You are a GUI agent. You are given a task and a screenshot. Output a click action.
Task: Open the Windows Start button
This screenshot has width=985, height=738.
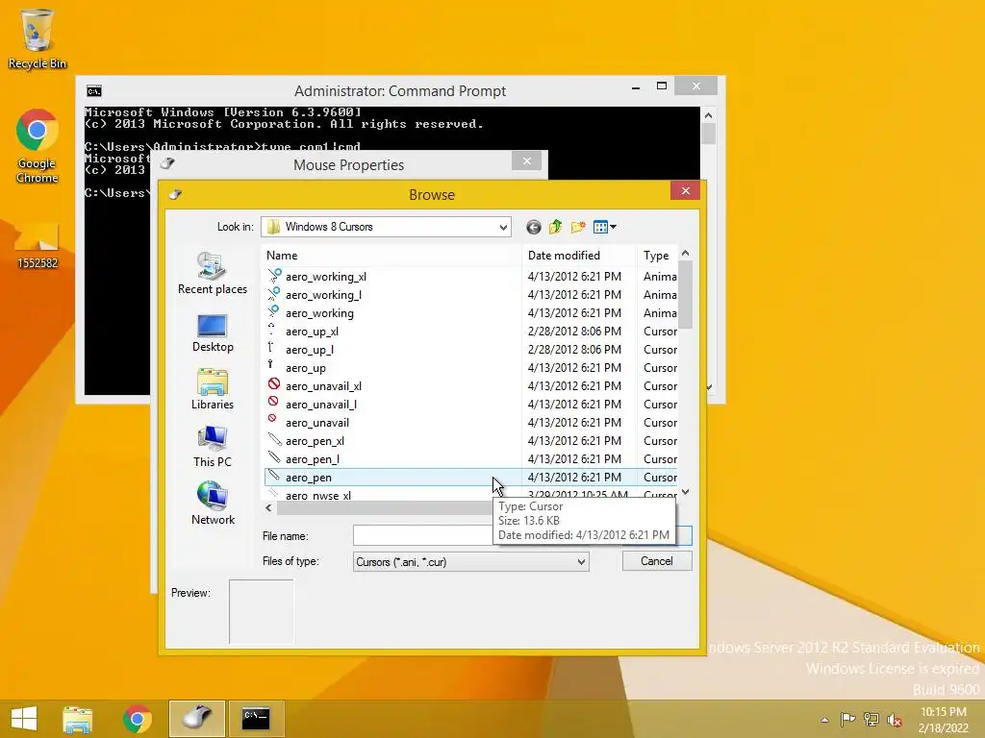(24, 719)
